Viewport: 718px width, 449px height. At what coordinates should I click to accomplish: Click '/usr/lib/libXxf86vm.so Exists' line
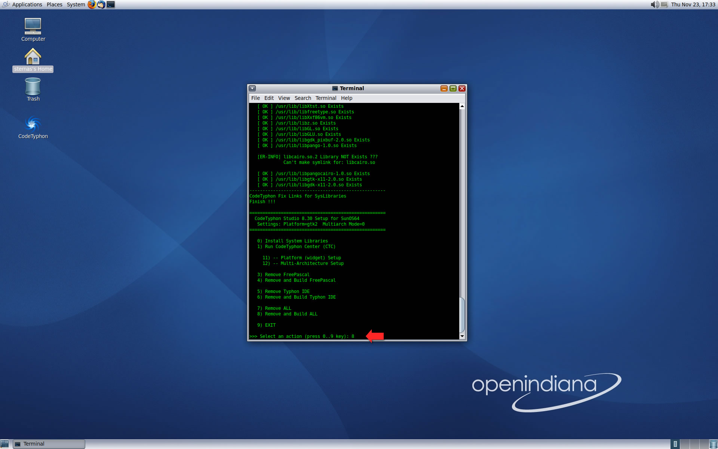(x=304, y=117)
